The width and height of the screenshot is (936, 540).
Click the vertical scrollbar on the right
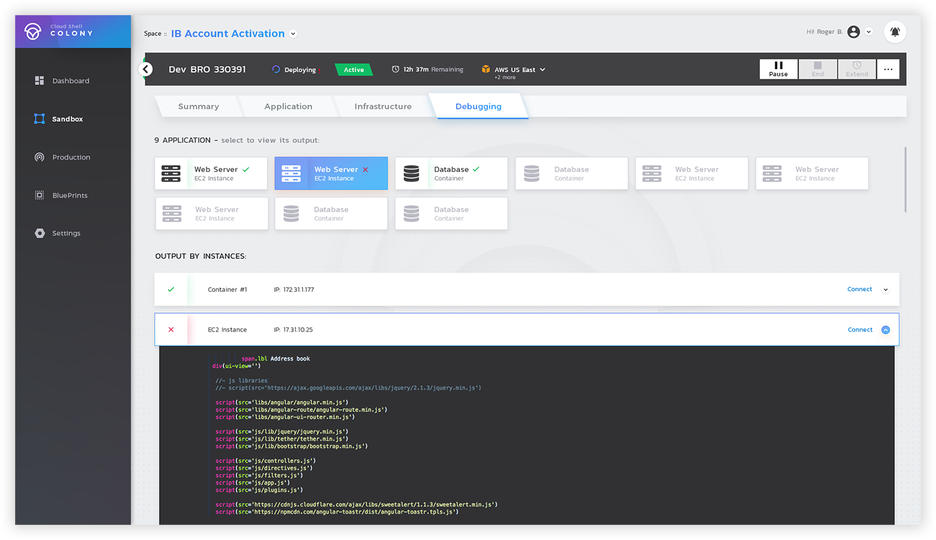905,180
